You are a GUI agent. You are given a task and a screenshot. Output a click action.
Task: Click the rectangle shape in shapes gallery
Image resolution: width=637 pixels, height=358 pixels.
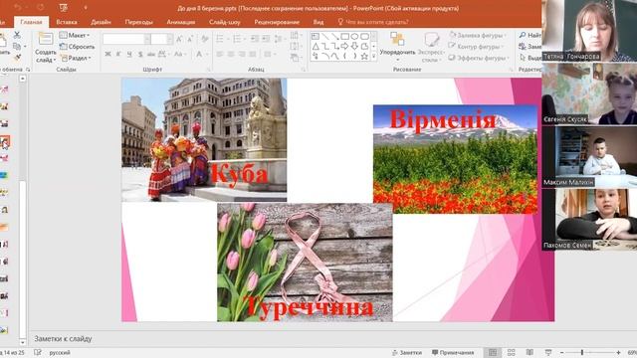tap(345, 37)
